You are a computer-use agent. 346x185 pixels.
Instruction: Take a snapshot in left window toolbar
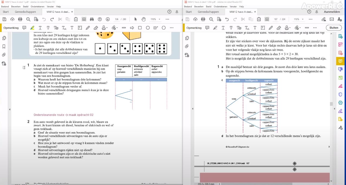coord(84,19)
